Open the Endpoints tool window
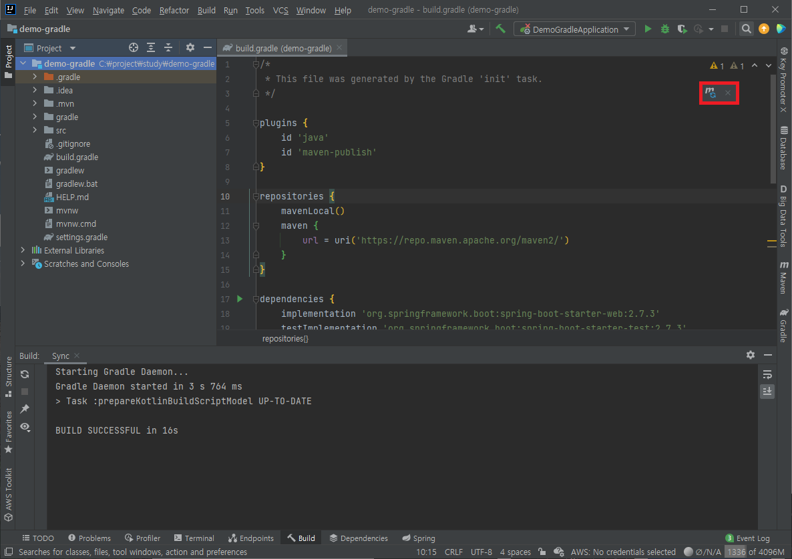792x559 pixels. pos(251,538)
